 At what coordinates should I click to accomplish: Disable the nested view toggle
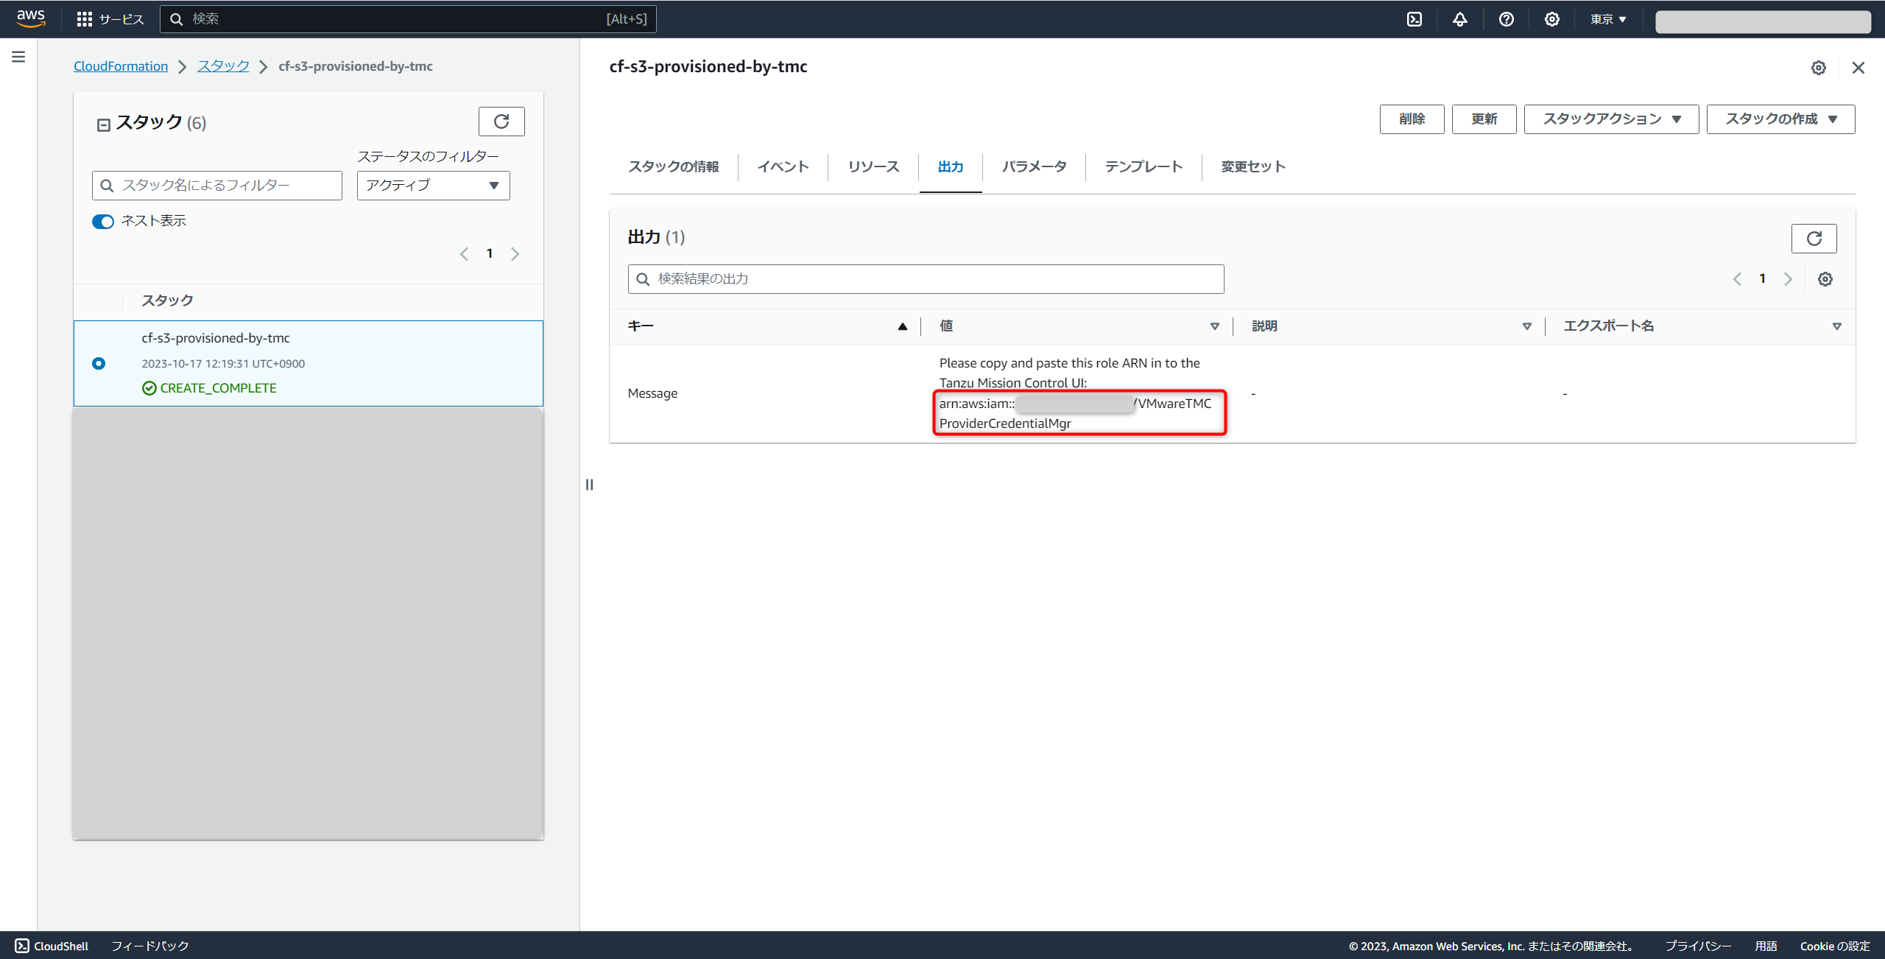tap(103, 222)
